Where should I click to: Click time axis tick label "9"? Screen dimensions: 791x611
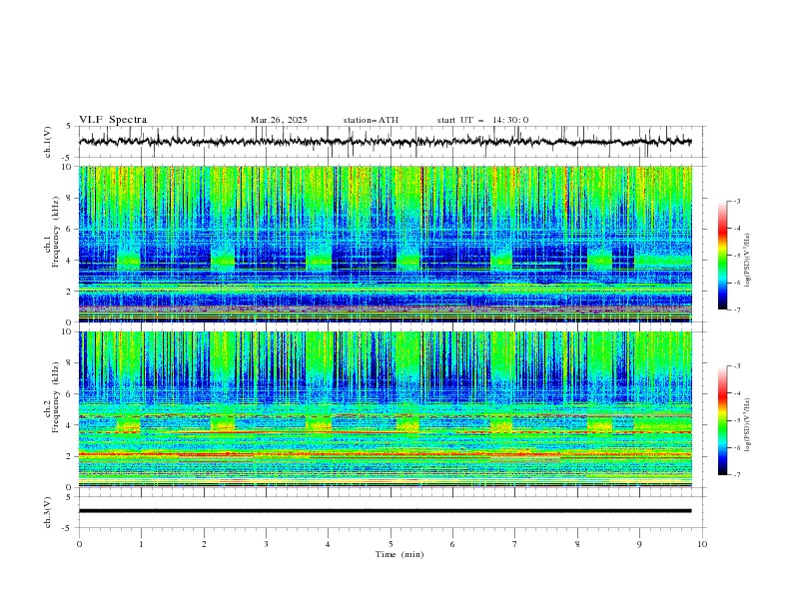pos(639,544)
